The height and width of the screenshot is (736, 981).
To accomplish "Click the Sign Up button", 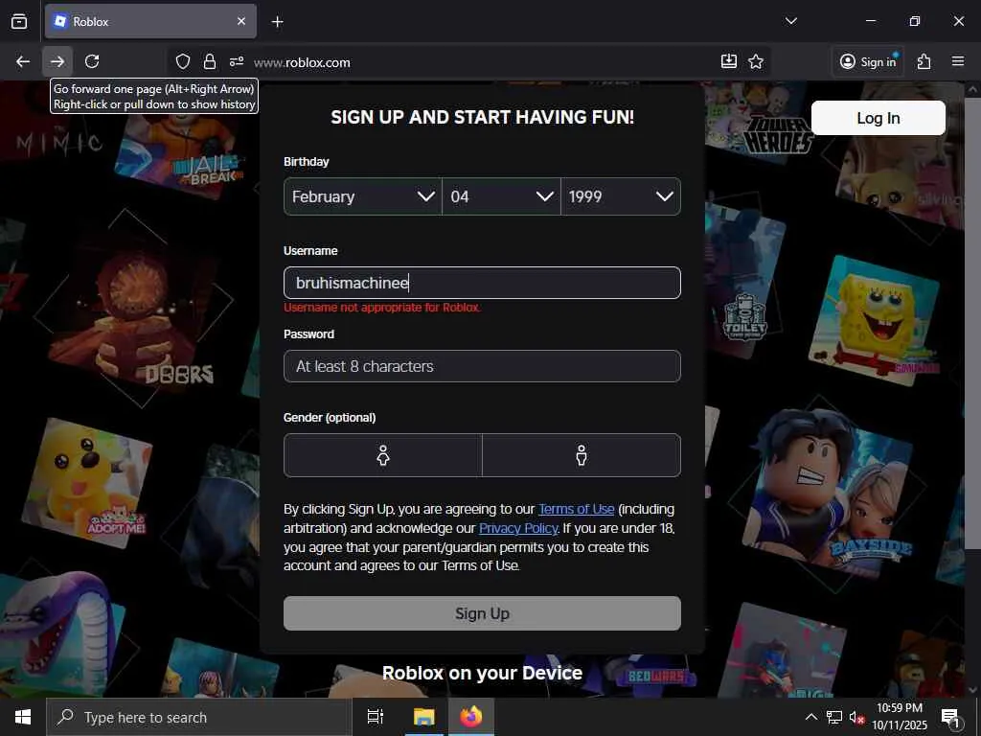I will [x=482, y=613].
